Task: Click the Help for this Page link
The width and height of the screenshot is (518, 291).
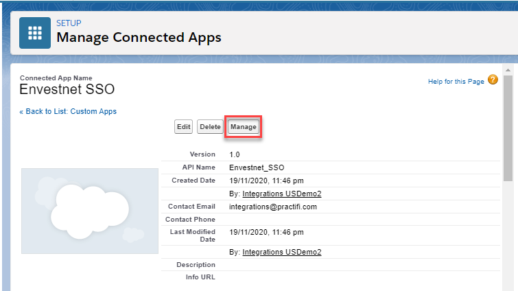Action: (456, 81)
